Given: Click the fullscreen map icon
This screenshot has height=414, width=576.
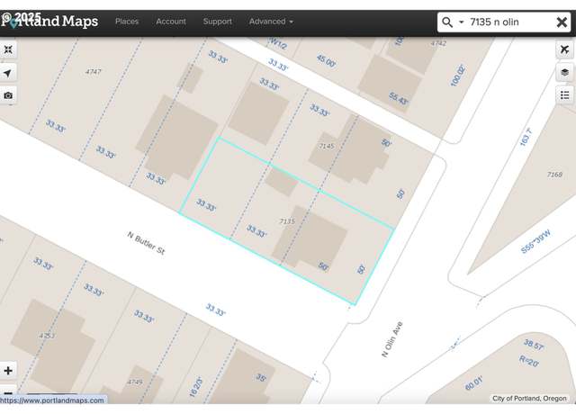Looking at the screenshot, I should tap(8, 49).
